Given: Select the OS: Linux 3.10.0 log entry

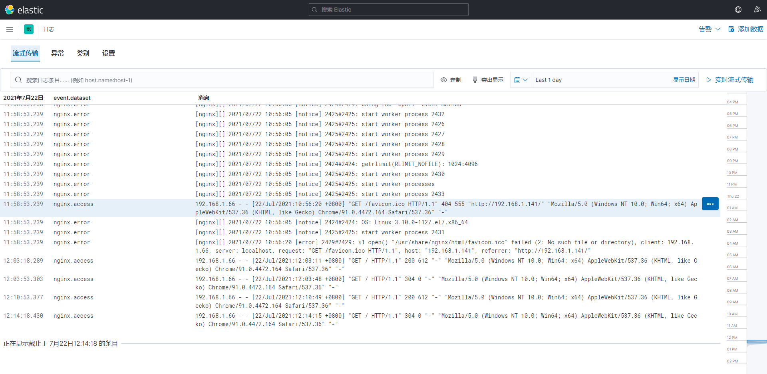Looking at the screenshot, I should (x=360, y=222).
